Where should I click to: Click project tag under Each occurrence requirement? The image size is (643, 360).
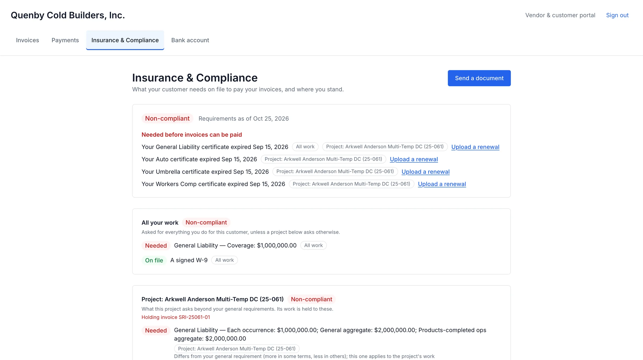coord(237,349)
